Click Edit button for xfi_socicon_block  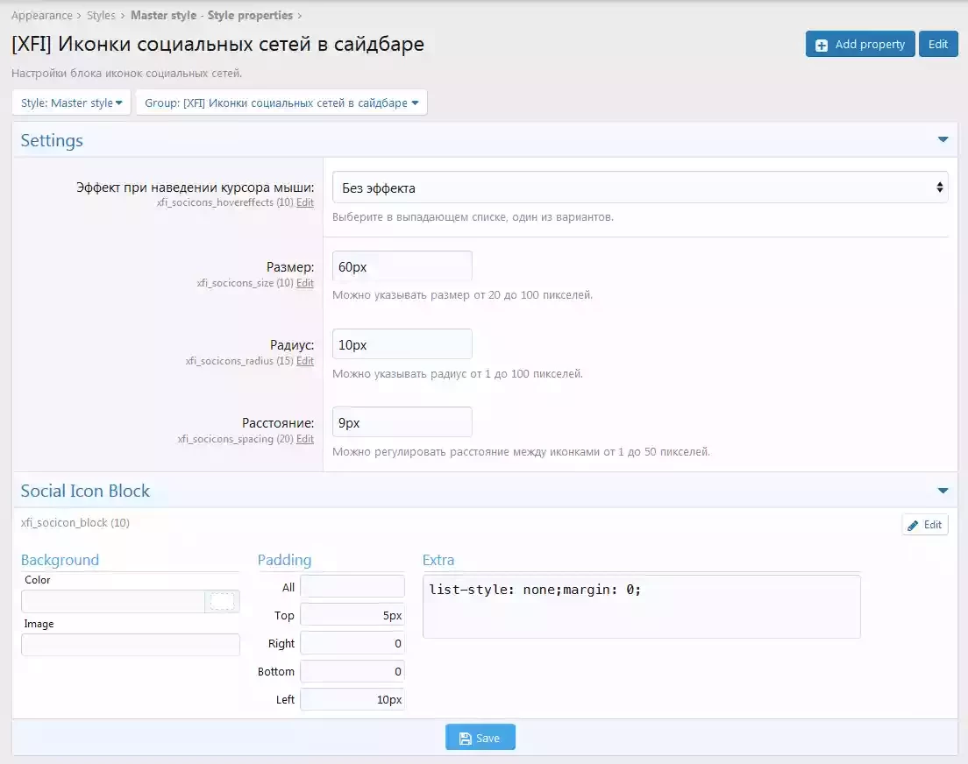925,525
